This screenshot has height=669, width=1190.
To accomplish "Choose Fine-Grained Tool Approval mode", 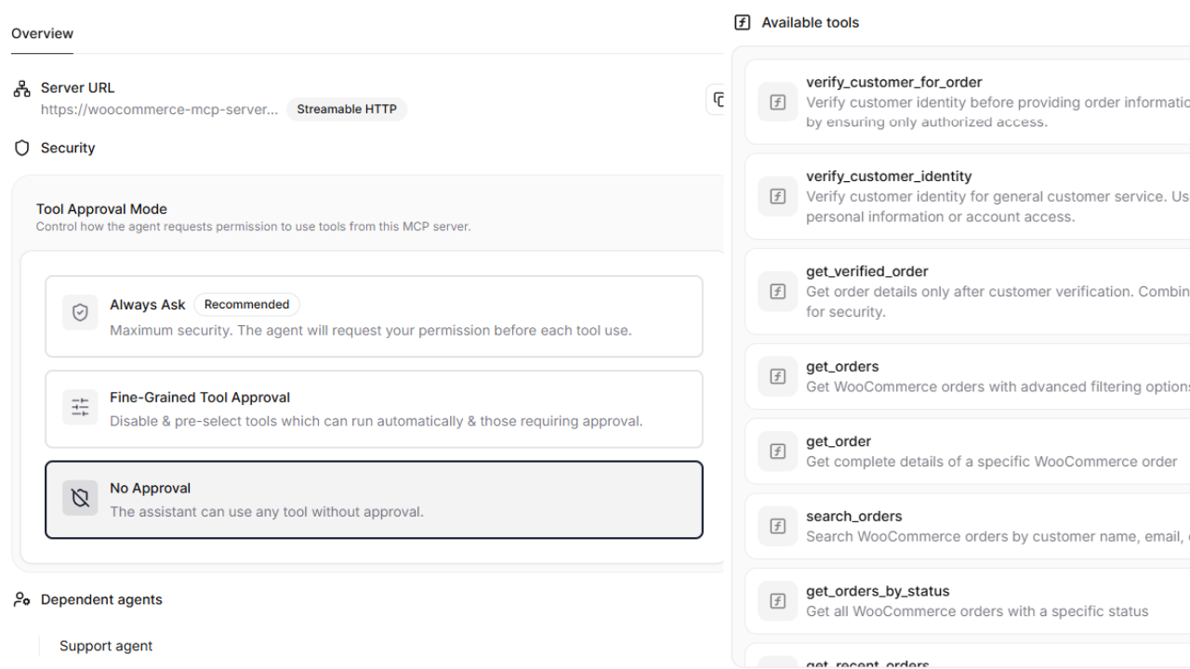I will click(374, 409).
